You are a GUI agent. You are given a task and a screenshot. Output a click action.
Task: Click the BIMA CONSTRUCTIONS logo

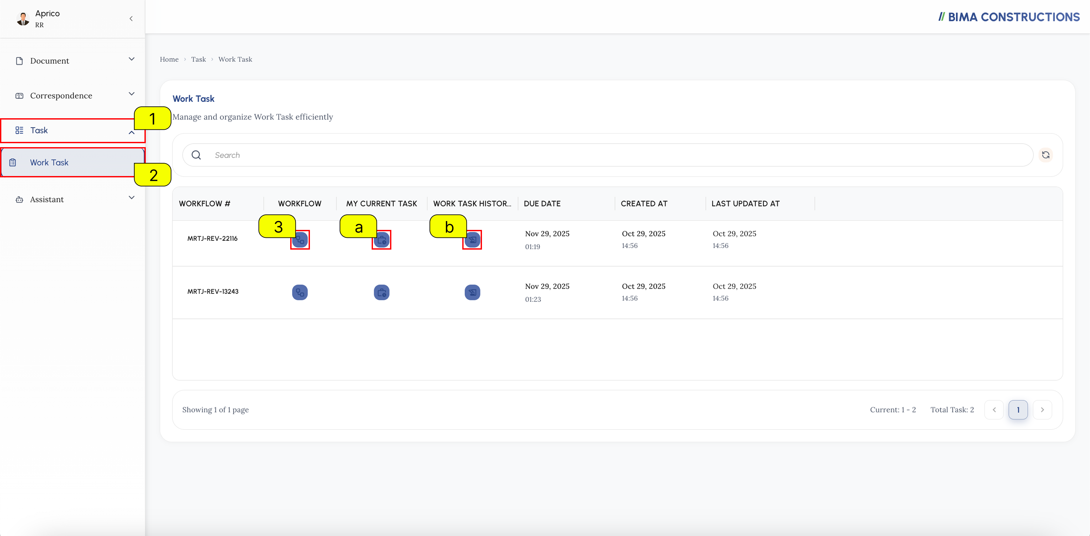[1009, 17]
